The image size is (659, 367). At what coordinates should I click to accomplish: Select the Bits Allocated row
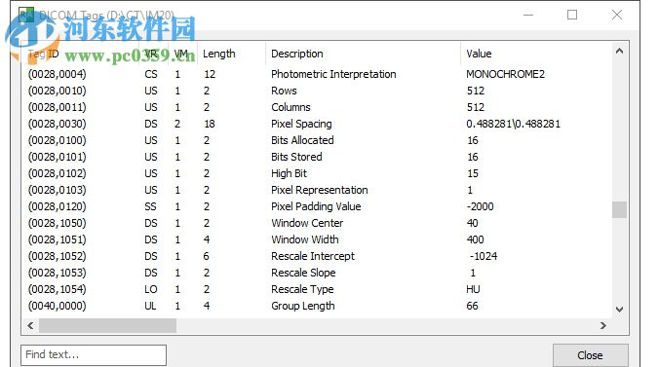(x=317, y=141)
